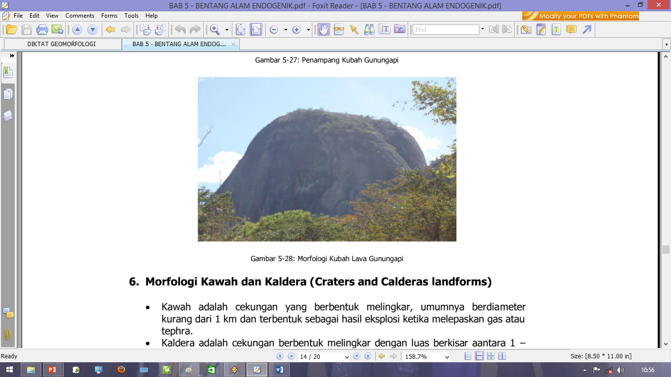Open the dropdown beside Zoom Out
This screenshot has height=377, width=671.
coord(286,30)
